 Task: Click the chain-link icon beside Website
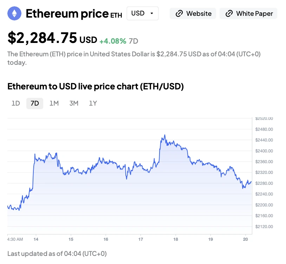[179, 14]
